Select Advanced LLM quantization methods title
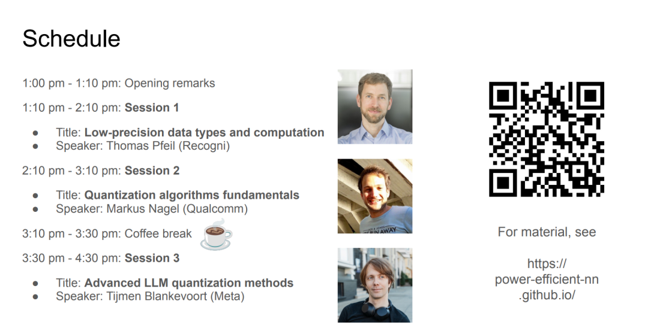Viewport: 648px width, 331px height. tap(189, 283)
